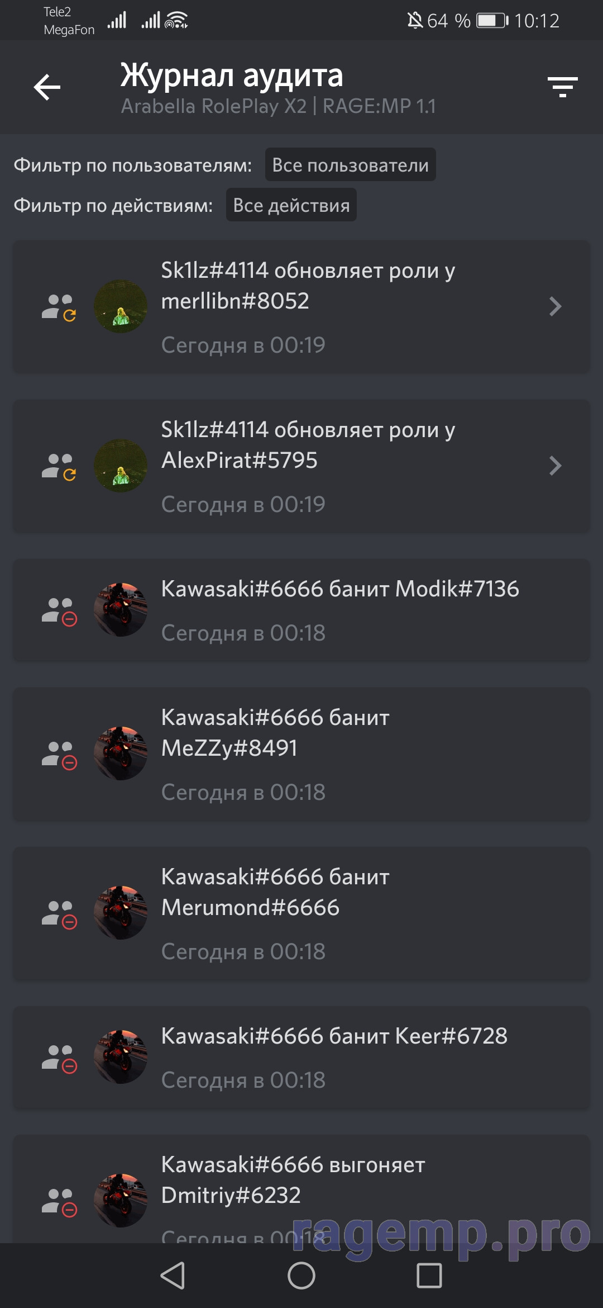Tap the Android home navigation button
This screenshot has height=1308, width=603.
coord(301,1276)
